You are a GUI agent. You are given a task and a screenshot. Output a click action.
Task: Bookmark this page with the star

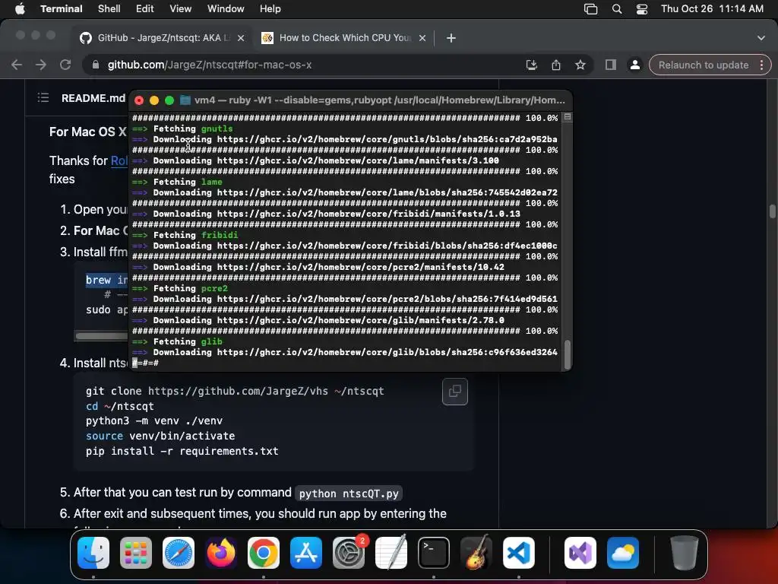click(580, 65)
